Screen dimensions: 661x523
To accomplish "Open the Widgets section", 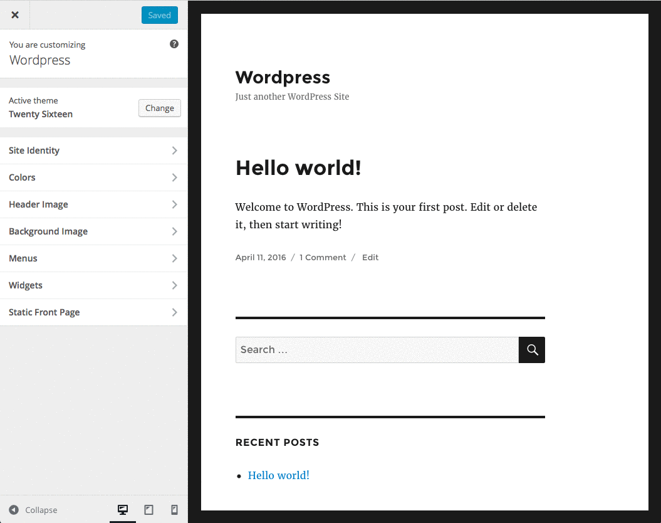I will 93,285.
